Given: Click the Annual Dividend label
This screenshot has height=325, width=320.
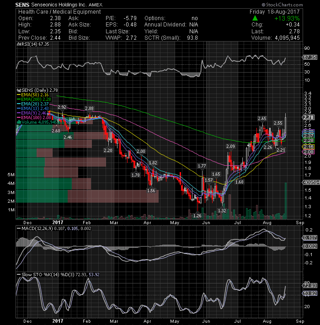Looking at the screenshot, I should [165, 25].
